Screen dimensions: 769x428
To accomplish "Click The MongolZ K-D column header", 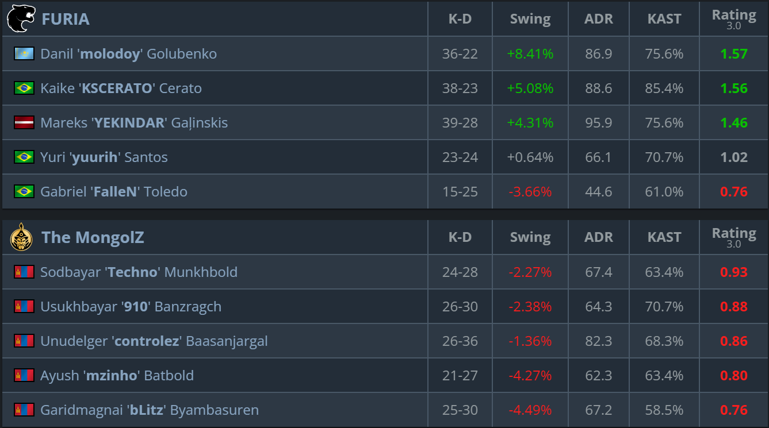I will pyautogui.click(x=460, y=237).
